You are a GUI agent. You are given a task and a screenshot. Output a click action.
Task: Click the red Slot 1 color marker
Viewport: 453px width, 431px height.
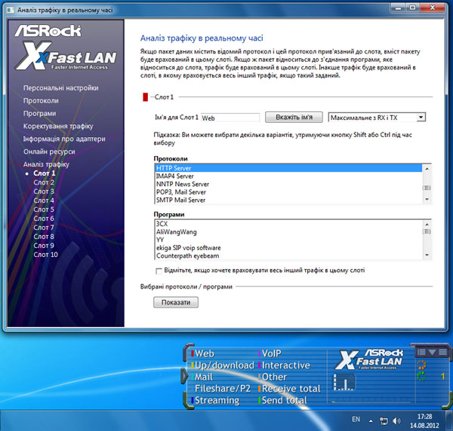(145, 97)
